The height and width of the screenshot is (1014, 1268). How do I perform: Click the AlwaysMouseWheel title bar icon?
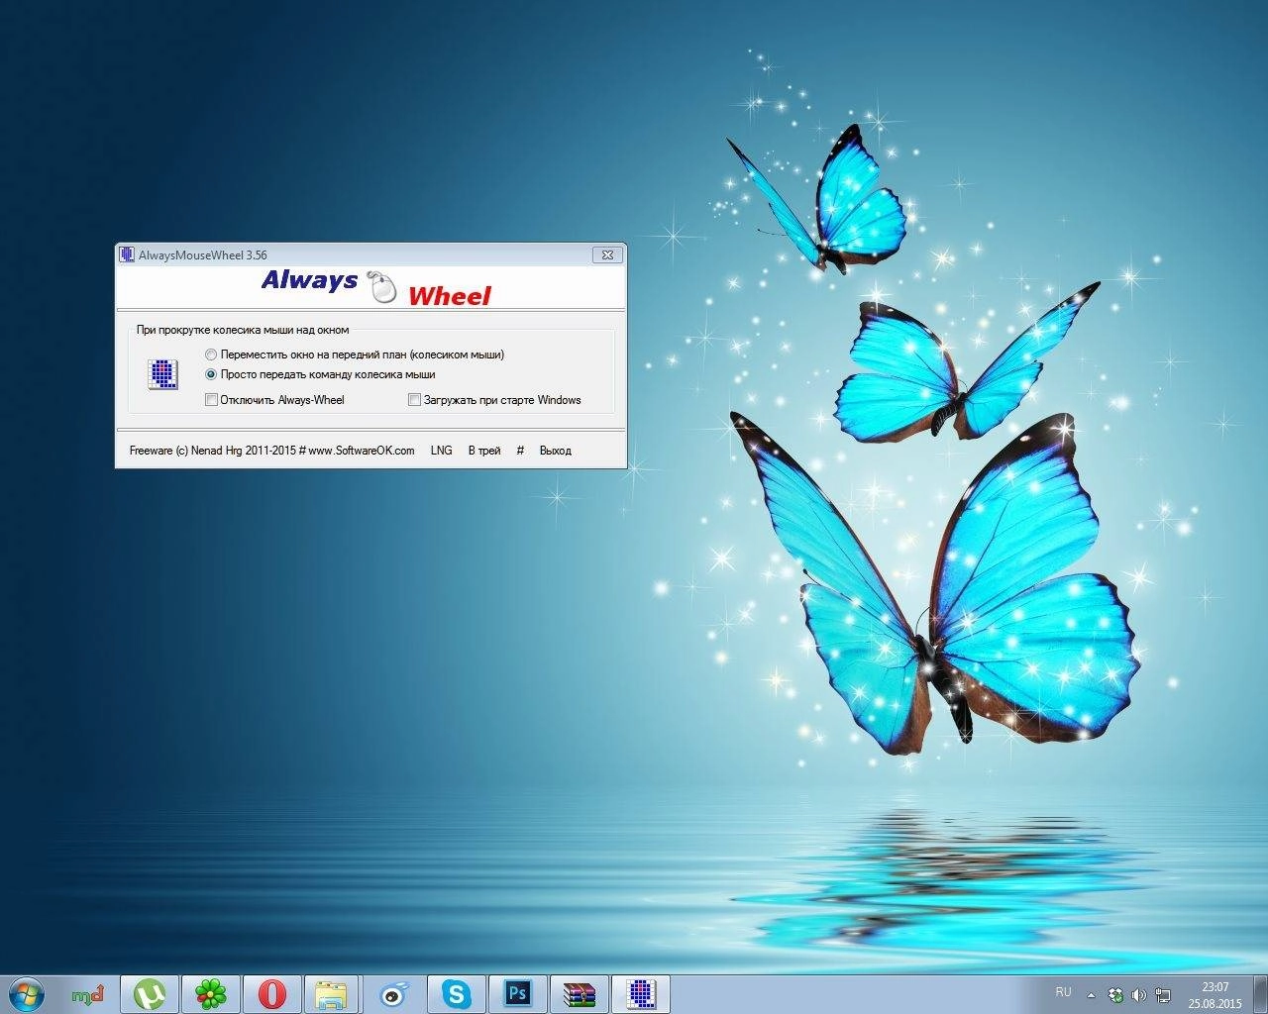point(127,254)
